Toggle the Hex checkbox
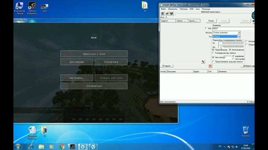The height and width of the screenshot is (150, 268). [x=206, y=28]
